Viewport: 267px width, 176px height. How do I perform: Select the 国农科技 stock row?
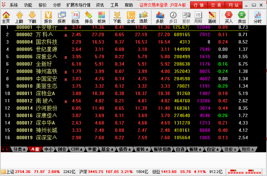(x=125, y=42)
